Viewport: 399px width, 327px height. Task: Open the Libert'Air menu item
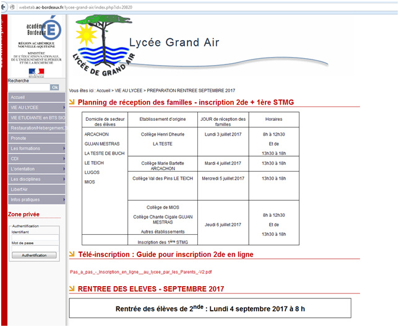point(36,190)
